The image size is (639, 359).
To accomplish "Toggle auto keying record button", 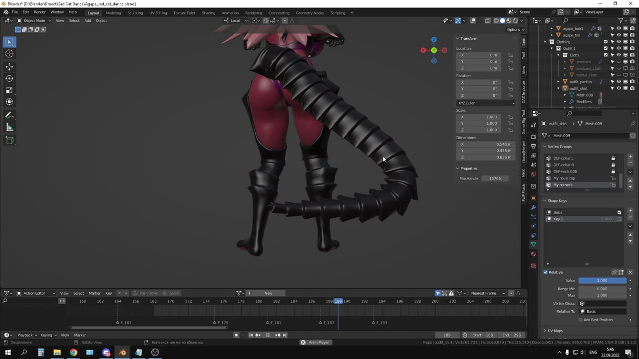I will click(x=236, y=335).
